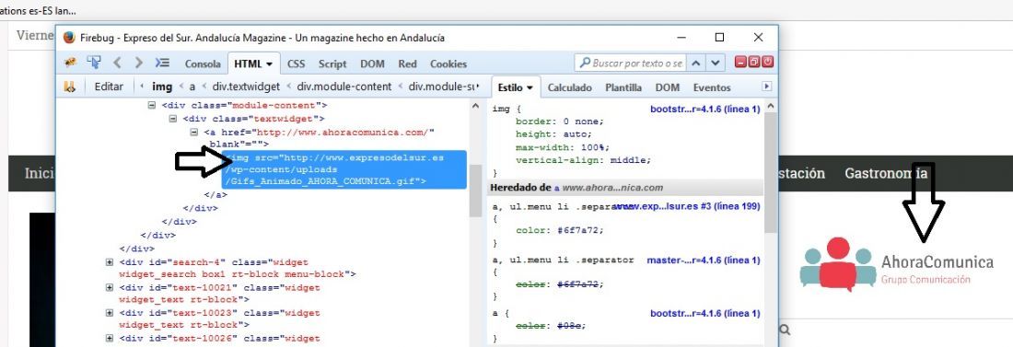The width and height of the screenshot is (1013, 347).
Task: Open the Cookies panel
Action: click(448, 64)
